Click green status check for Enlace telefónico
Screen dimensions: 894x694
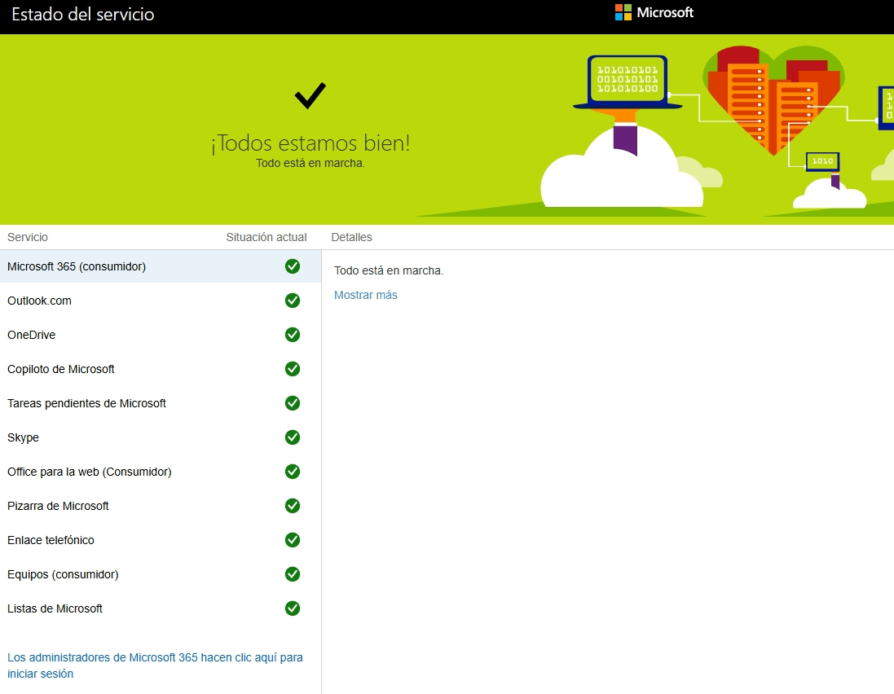pos(293,539)
